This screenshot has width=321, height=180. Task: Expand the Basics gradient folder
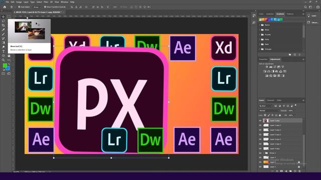pyautogui.click(x=260, y=25)
